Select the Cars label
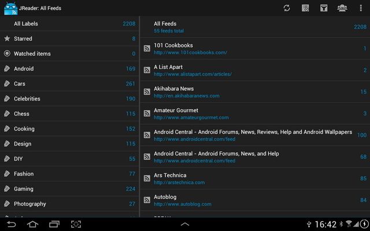Screen dimensions: 370x231 [69, 83]
